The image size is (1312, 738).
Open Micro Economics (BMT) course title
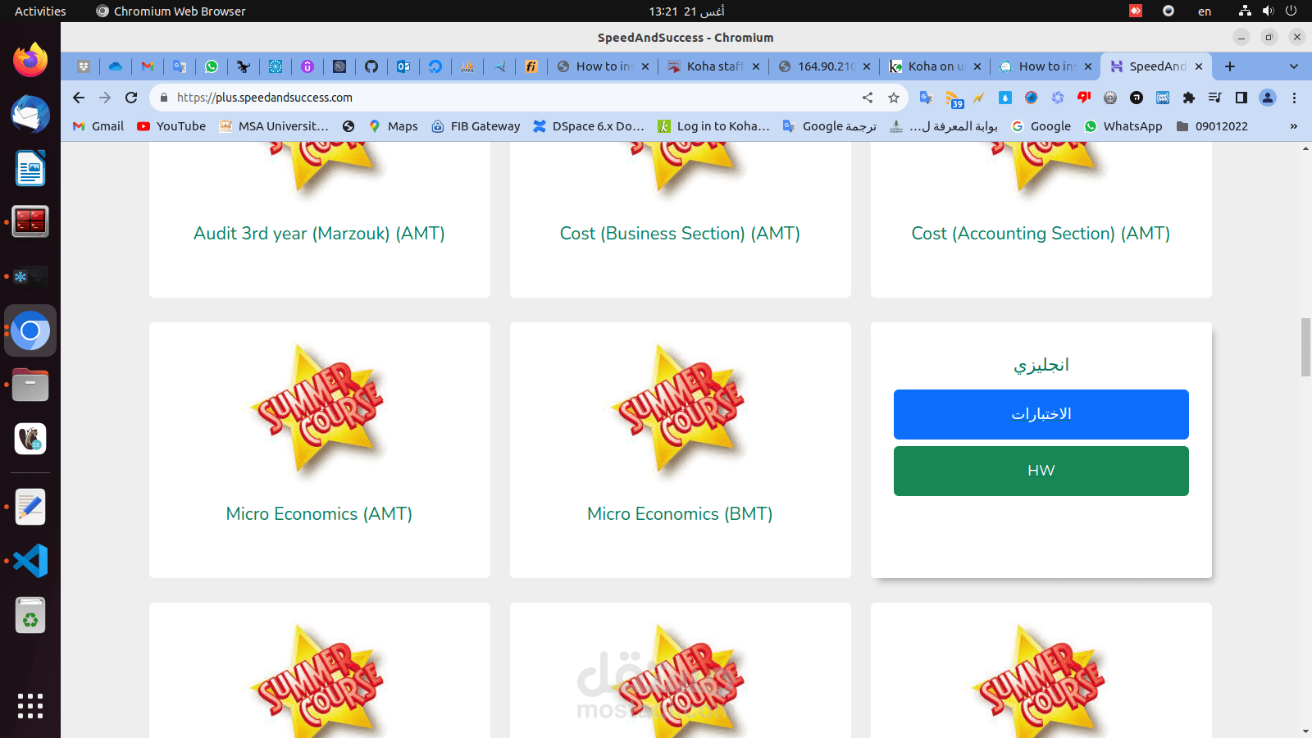coord(680,514)
